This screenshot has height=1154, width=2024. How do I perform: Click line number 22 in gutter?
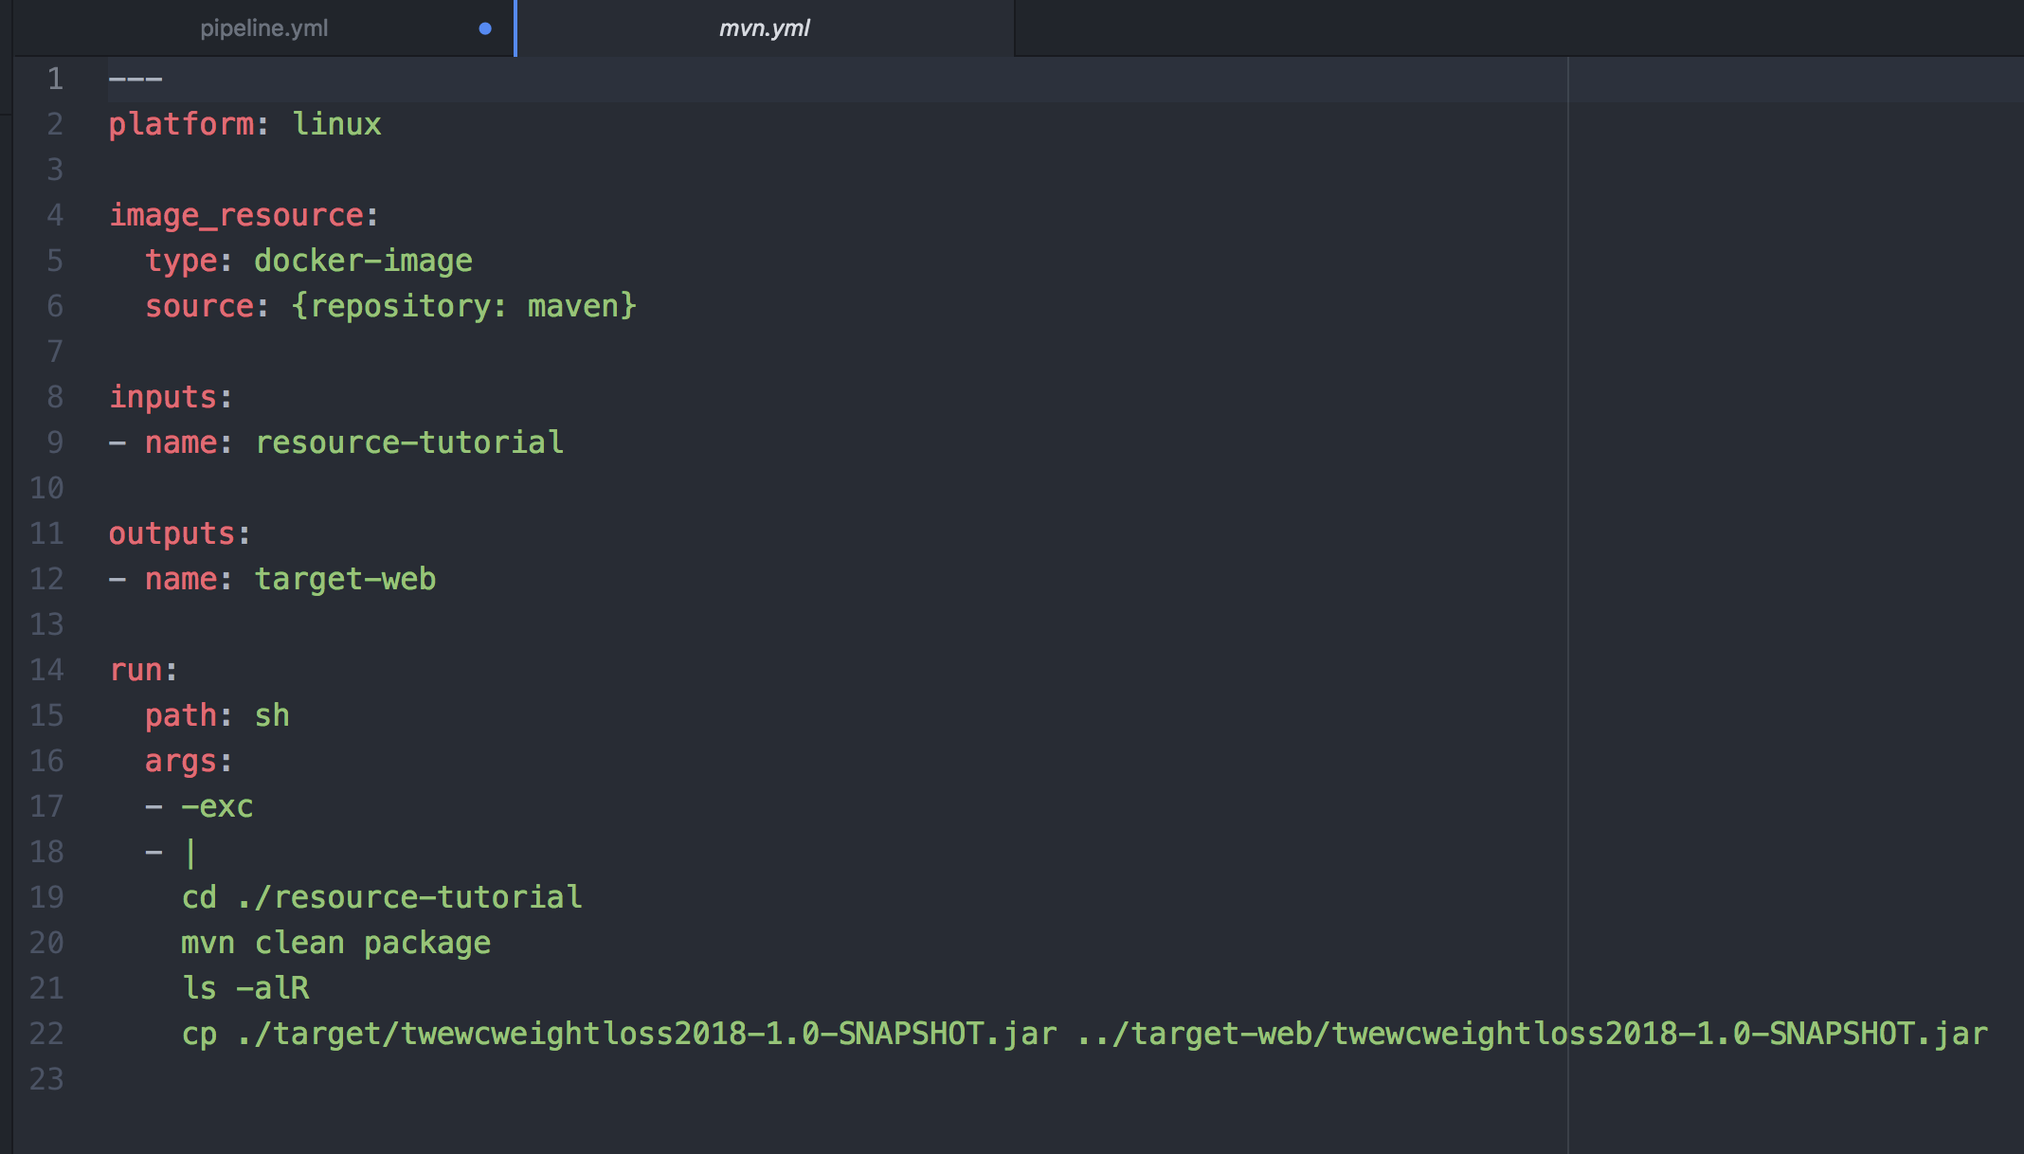point(46,1034)
